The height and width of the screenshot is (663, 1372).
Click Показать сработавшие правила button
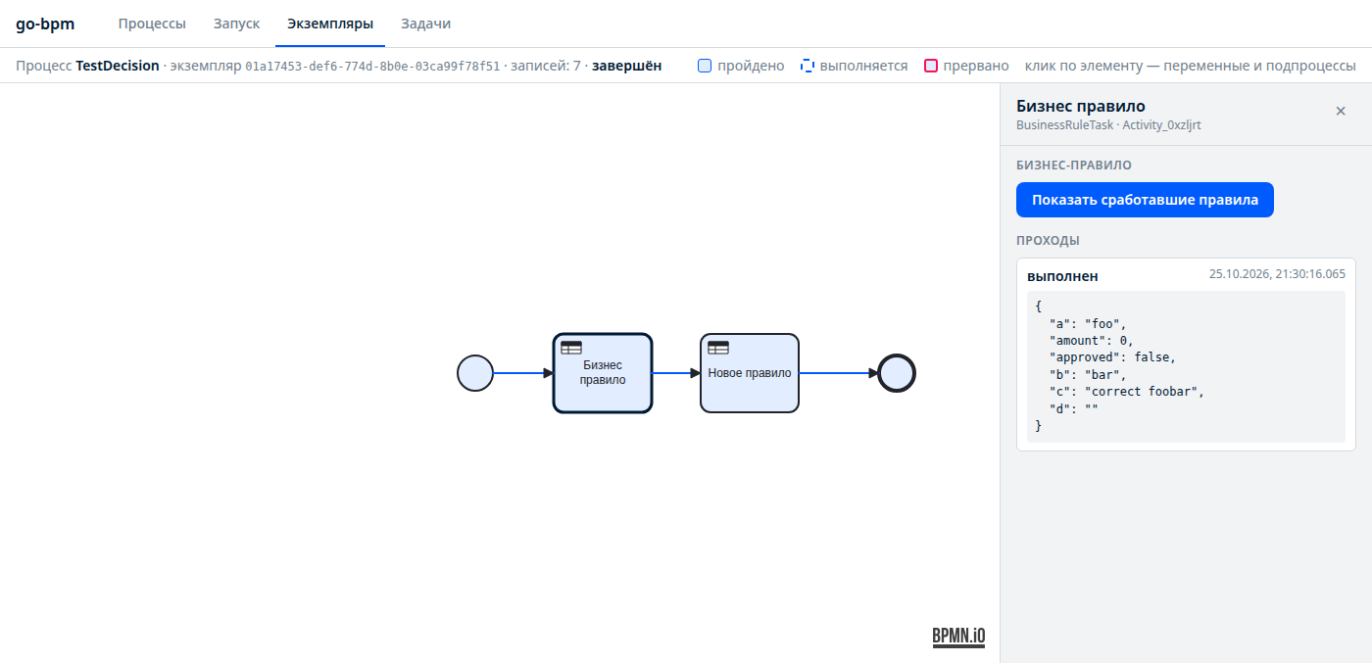pyautogui.click(x=1145, y=200)
